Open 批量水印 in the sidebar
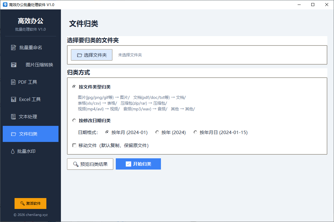Screen dimensions: 334x222 (x=31, y=151)
